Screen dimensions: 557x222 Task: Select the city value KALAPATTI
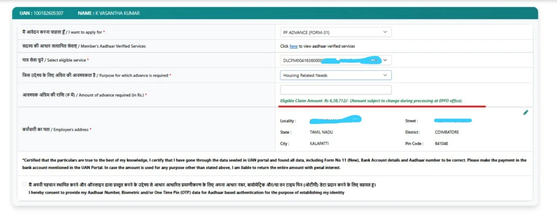(320, 143)
